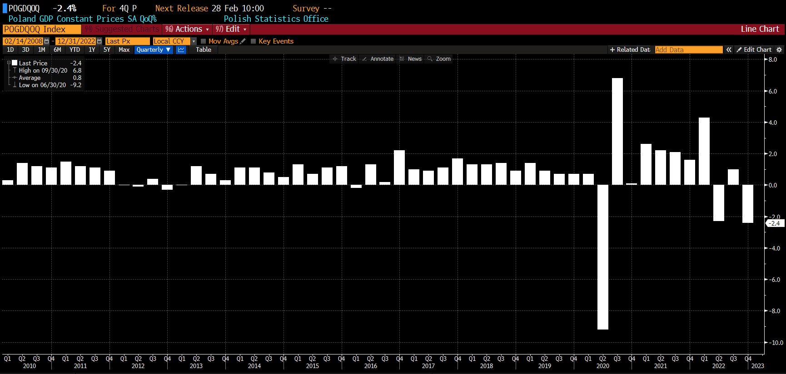The image size is (786, 374).
Task: Click the Survey label in header
Action: [x=306, y=9]
